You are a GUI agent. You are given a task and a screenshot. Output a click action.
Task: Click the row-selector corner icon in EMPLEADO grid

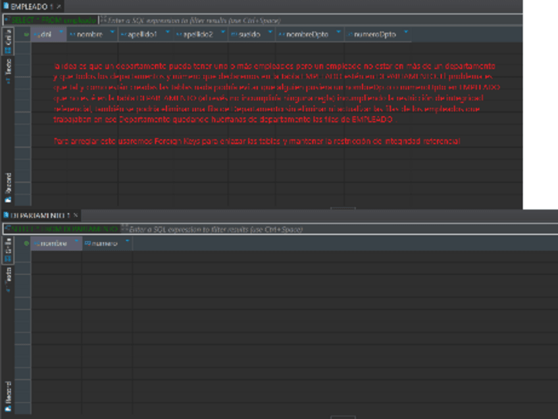(24, 34)
